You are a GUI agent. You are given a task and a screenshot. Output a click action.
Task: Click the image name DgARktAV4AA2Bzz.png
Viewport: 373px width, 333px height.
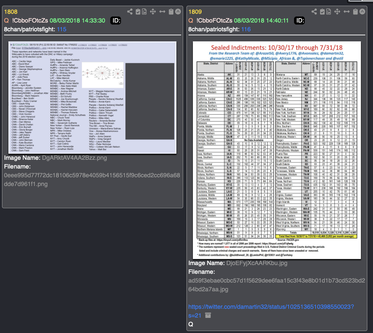(x=74, y=158)
